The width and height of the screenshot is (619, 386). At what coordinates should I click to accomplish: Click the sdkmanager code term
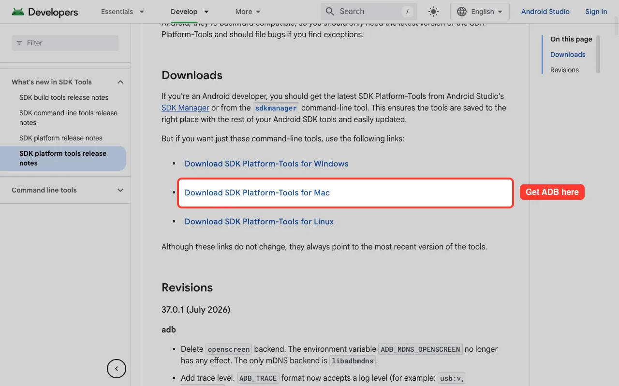coord(276,108)
